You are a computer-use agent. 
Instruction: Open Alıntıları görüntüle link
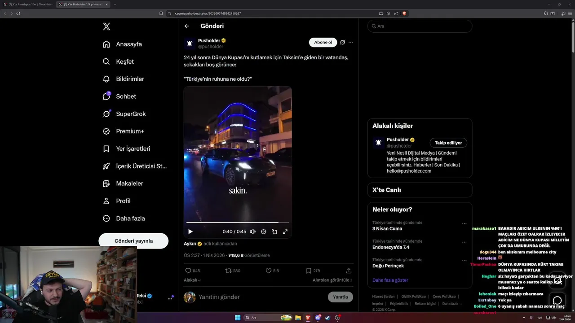(x=332, y=280)
